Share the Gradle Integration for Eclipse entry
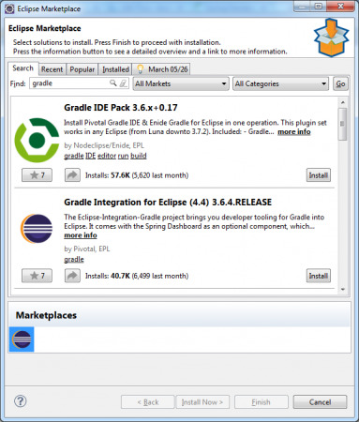This screenshot has width=359, height=422. coord(72,276)
